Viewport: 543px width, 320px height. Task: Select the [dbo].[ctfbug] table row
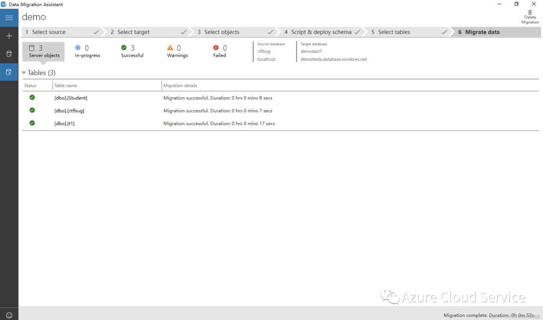[281, 111]
